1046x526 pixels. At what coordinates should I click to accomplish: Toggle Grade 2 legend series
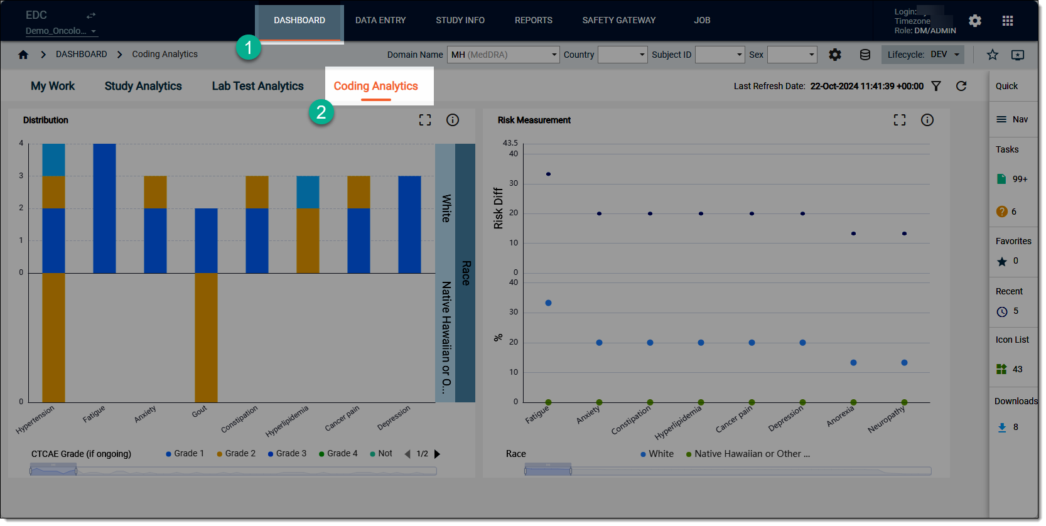coord(236,454)
